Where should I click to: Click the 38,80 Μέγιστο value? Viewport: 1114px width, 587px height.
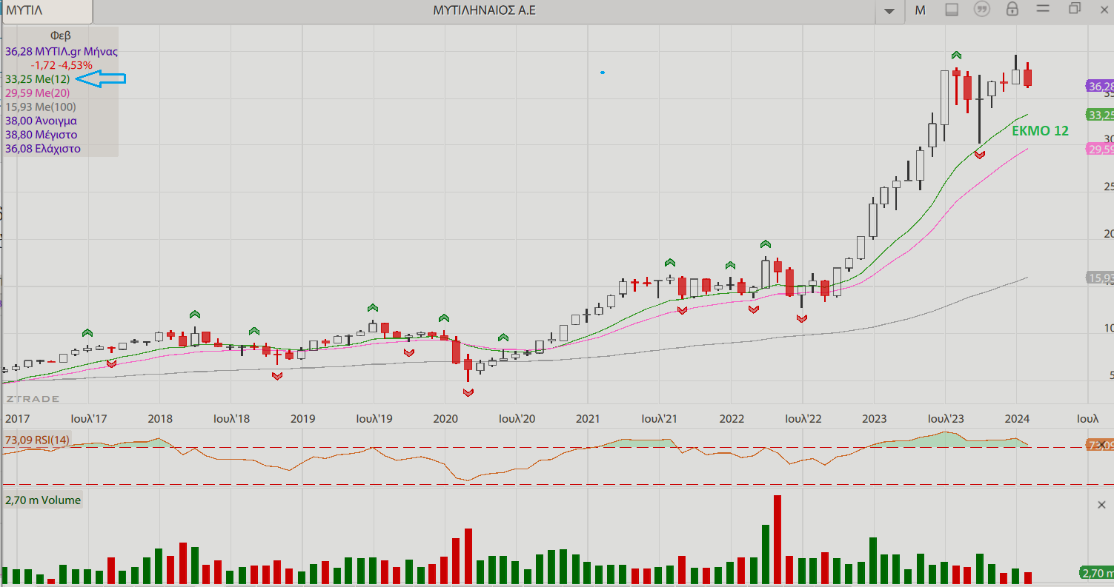click(41, 135)
